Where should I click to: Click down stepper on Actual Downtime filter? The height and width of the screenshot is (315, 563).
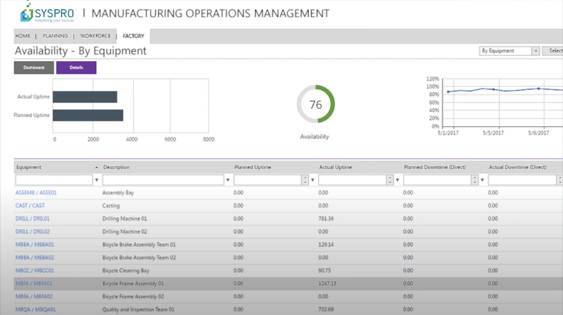point(560,182)
